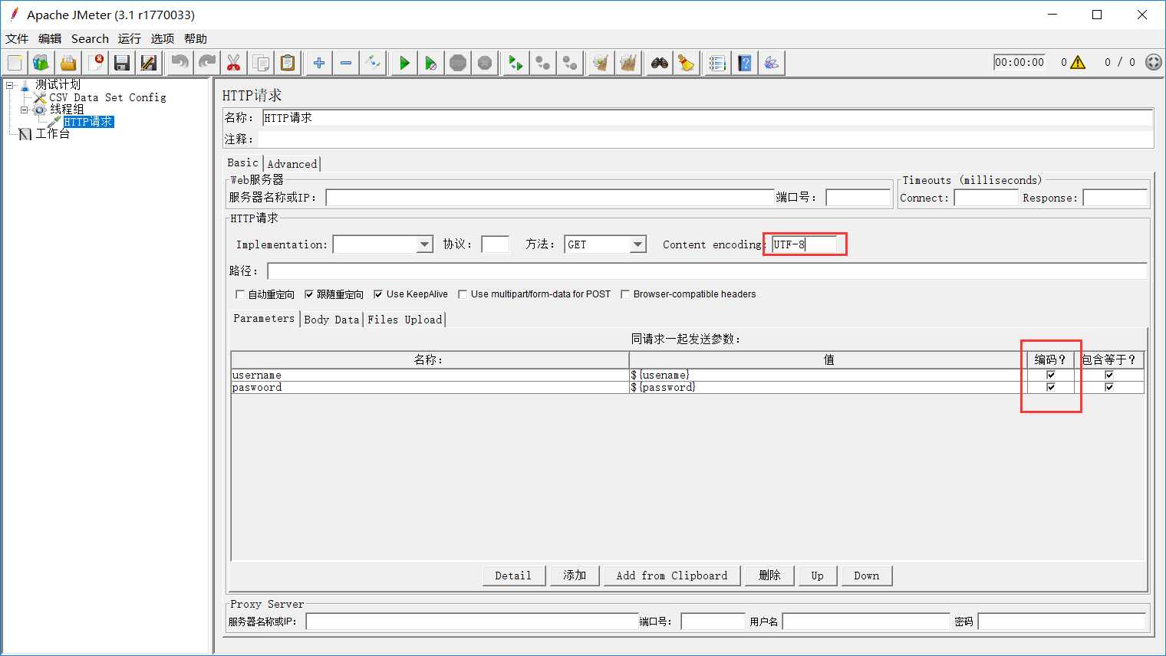Switch to the Body Data tab

331,320
